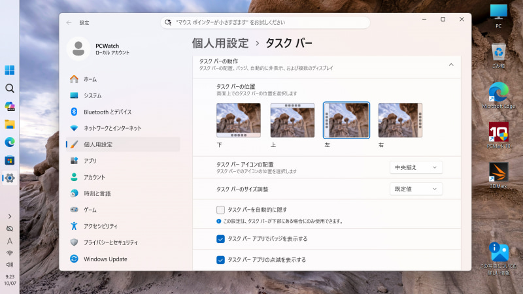Screen dimensions: 523x294
Task: Click the info icon beside この設定は note
Action: tap(219, 221)
